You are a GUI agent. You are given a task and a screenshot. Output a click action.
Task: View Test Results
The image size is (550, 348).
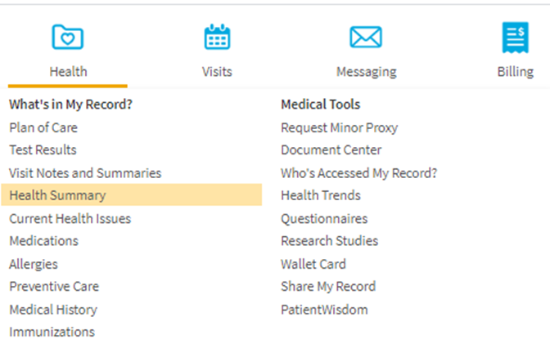pyautogui.click(x=43, y=149)
